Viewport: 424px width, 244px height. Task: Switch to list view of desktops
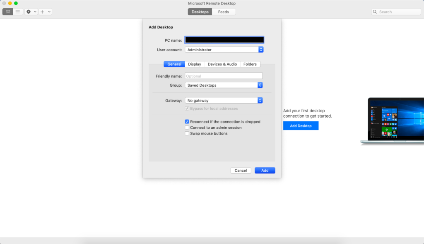[18, 12]
